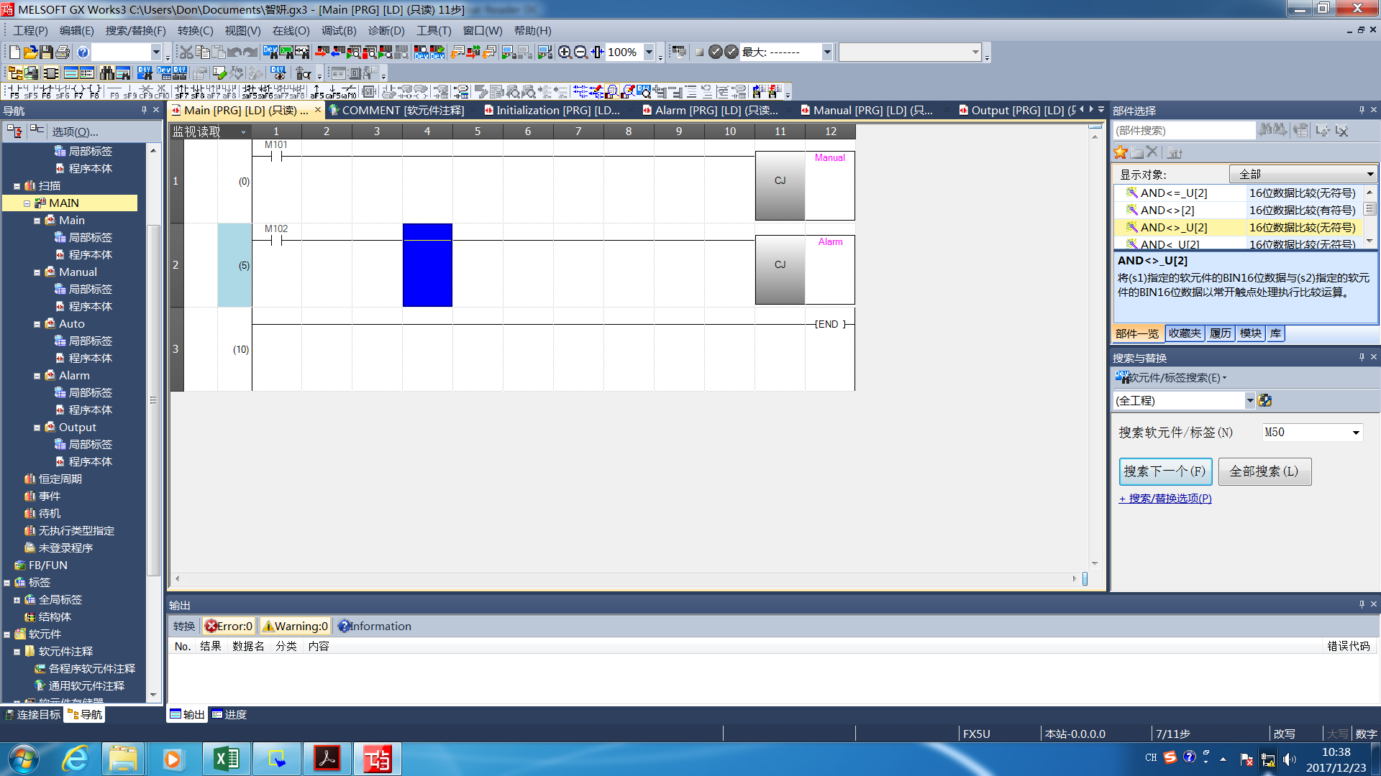Toggle the Warning:0 filter in the output panel
The height and width of the screenshot is (776, 1381).
(x=296, y=626)
